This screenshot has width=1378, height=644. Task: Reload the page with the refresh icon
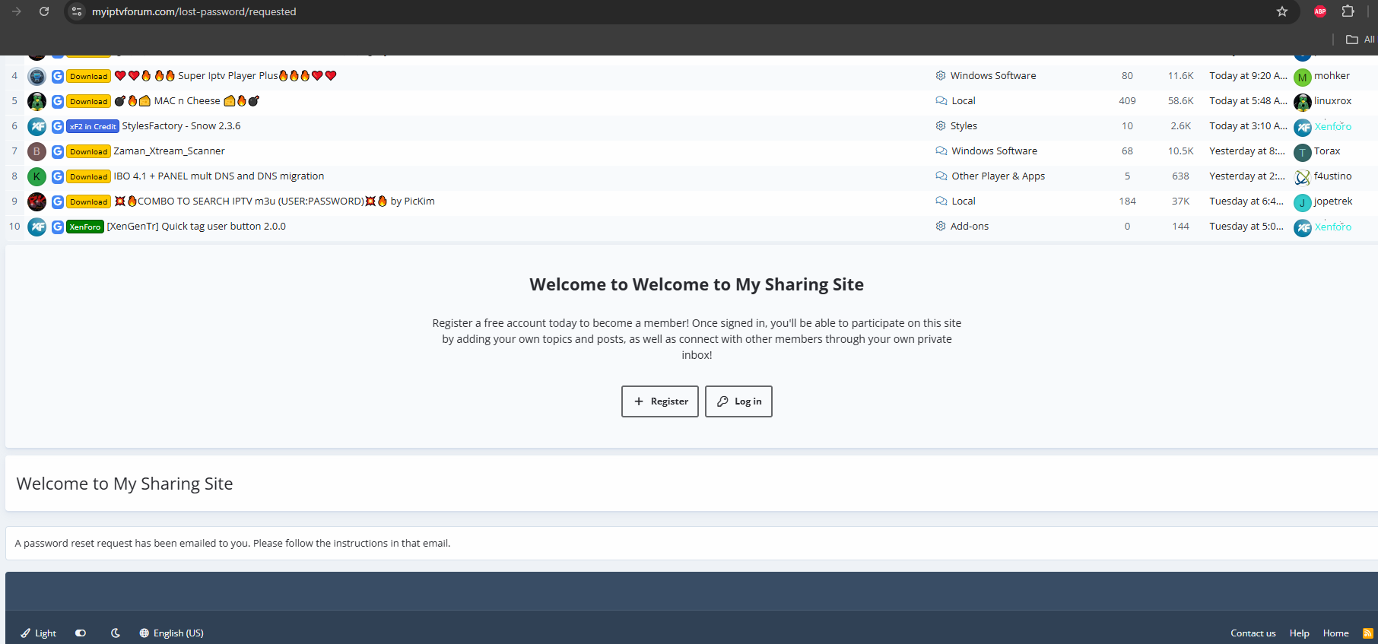[x=44, y=11]
